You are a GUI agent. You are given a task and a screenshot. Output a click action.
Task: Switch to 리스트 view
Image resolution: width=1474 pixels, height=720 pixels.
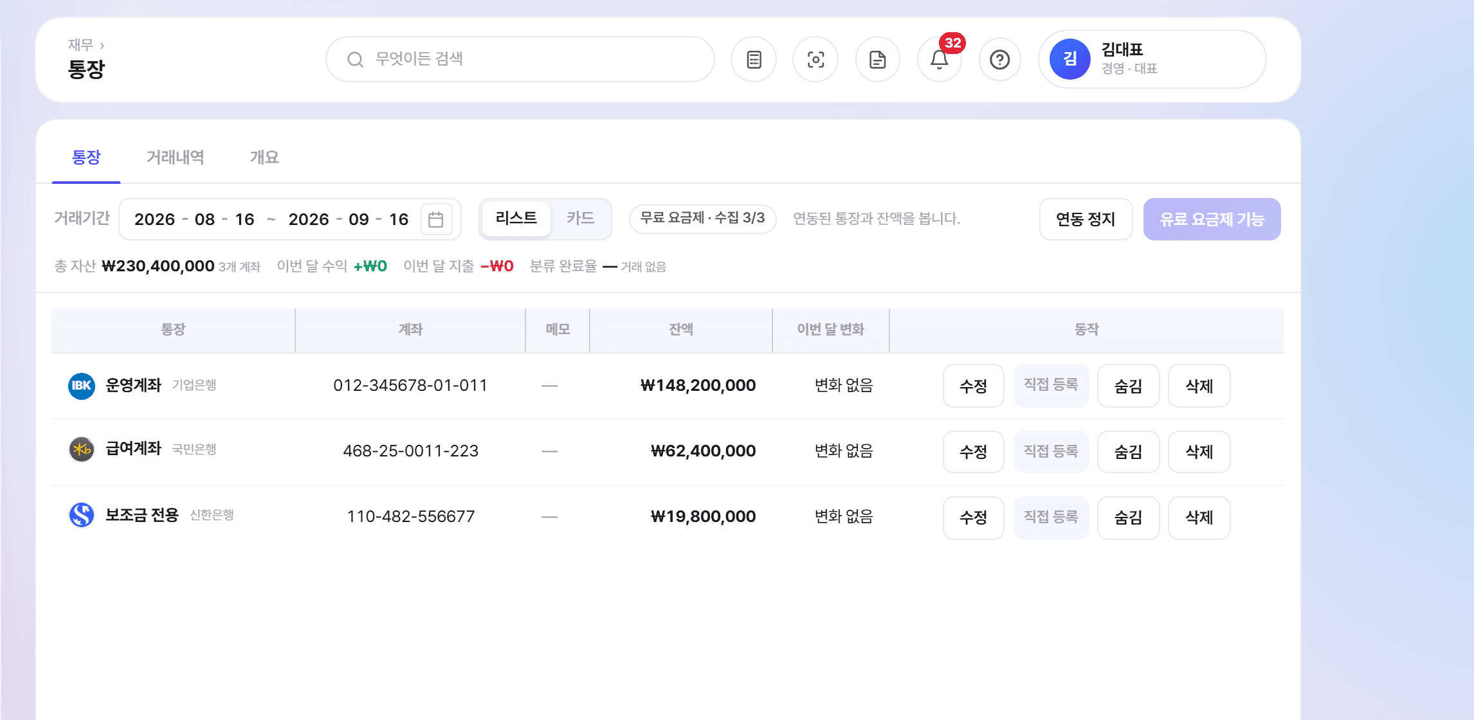[x=516, y=219]
